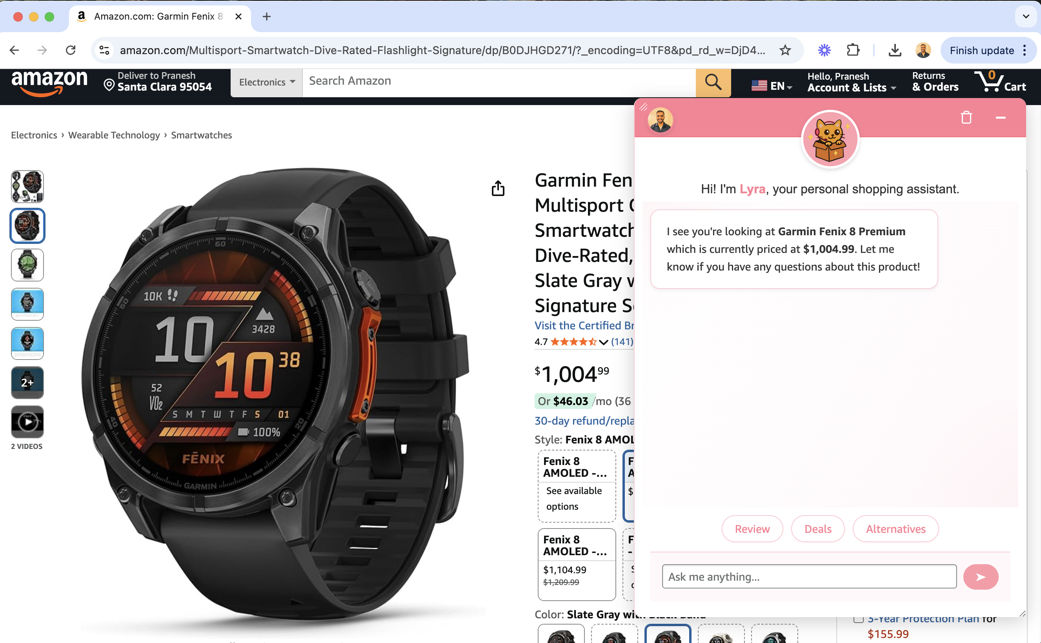The height and width of the screenshot is (643, 1041).
Task: Check the 3-Year Protection Plan checkbox
Action: tap(858, 618)
